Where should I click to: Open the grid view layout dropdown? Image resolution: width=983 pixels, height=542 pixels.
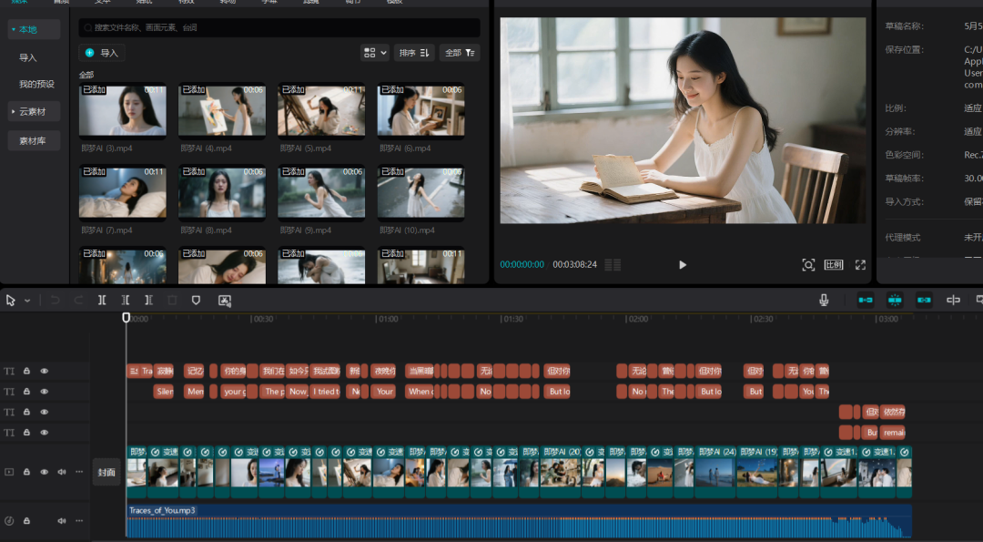point(374,53)
